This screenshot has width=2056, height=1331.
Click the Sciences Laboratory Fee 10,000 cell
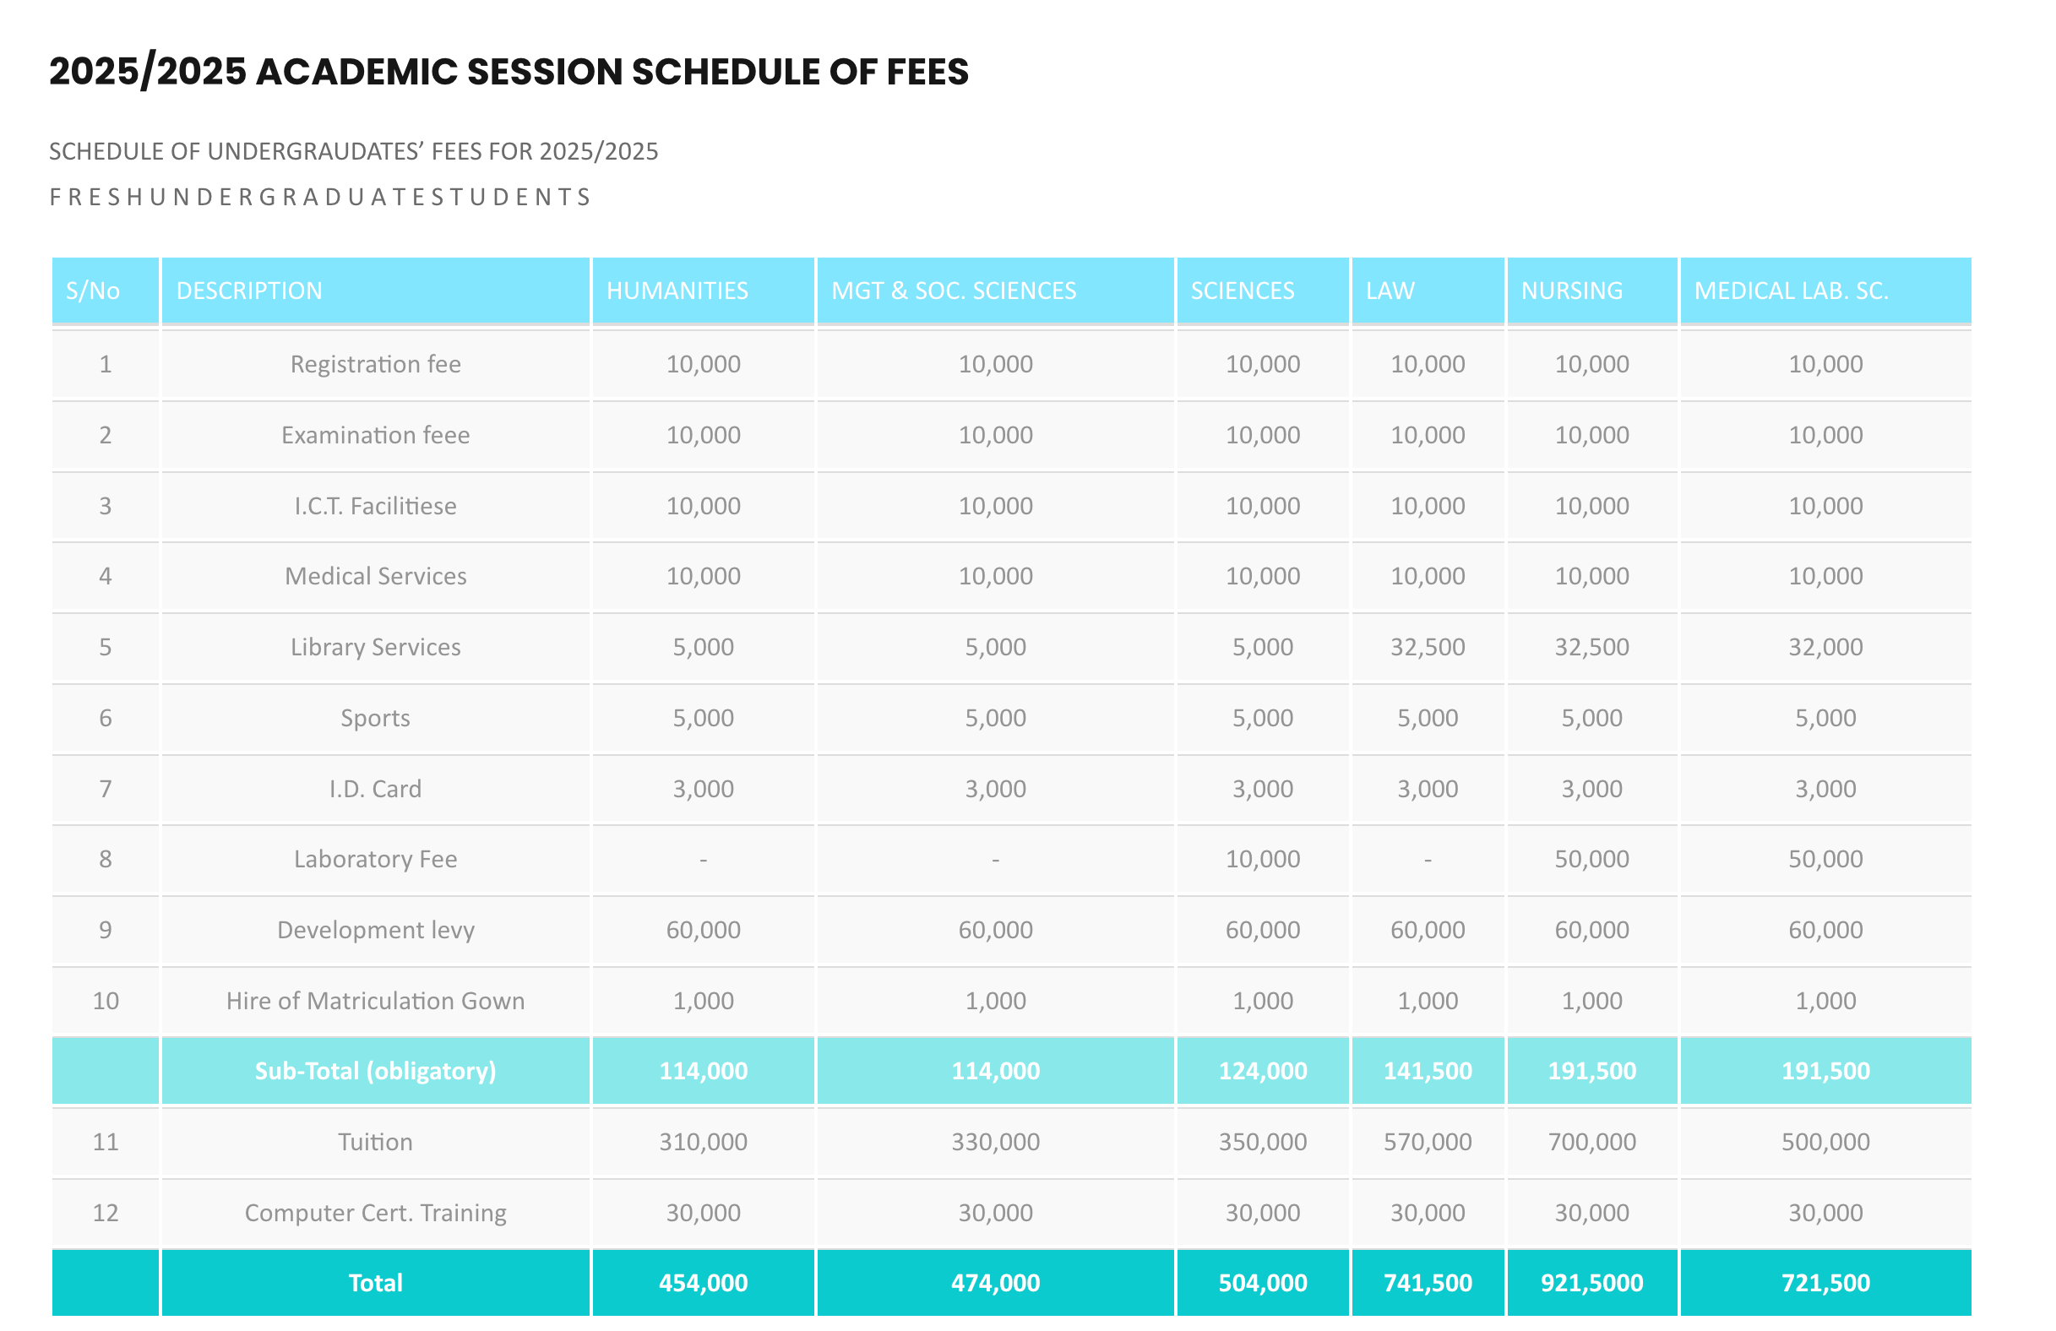1262,858
